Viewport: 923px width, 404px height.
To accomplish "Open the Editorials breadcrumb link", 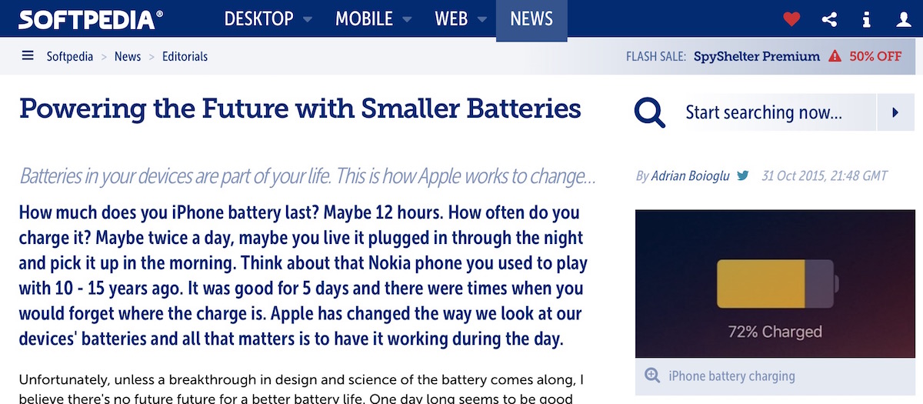I will (185, 56).
